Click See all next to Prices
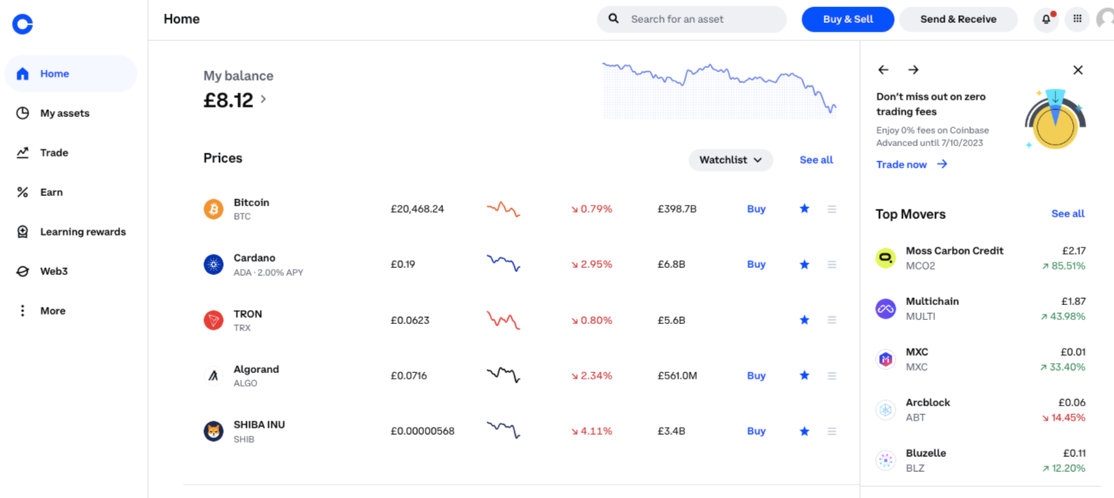This screenshot has height=498, width=1114. 816,160
